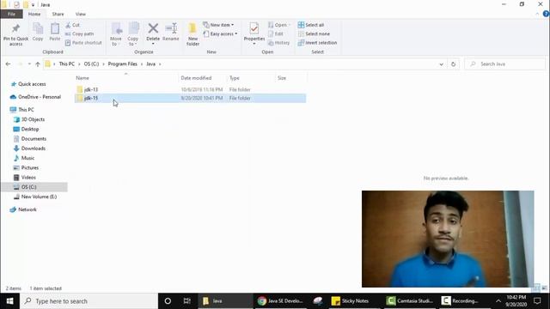This screenshot has width=550, height=309.
Task: Open Camtasia Studio from taskbar
Action: (x=410, y=301)
